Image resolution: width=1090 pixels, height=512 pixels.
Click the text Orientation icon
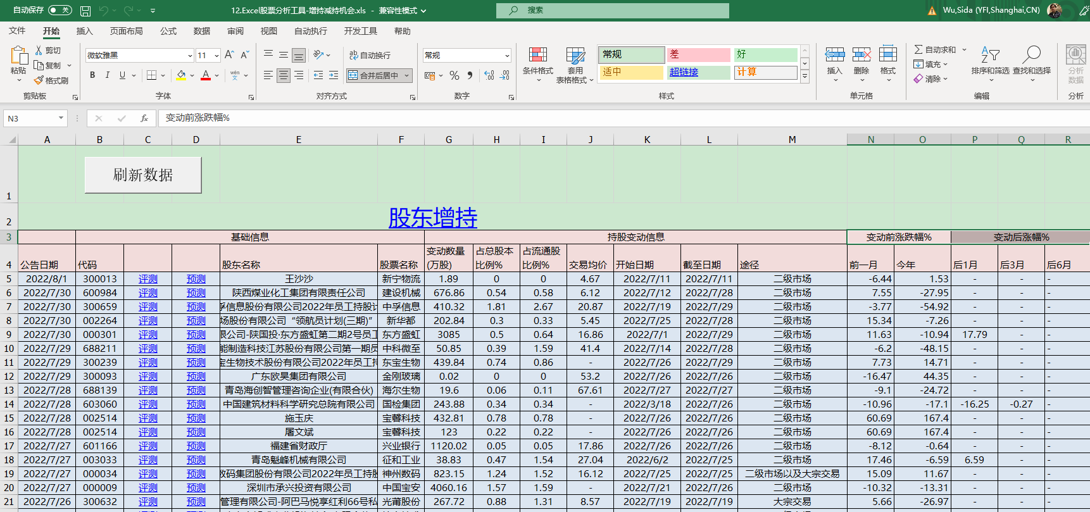(x=318, y=55)
